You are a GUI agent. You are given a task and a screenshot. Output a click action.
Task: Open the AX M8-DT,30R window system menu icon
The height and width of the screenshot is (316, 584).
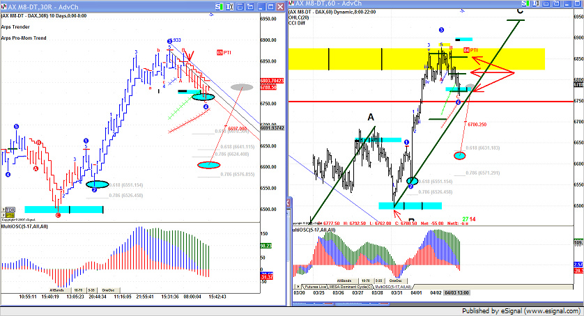tap(4, 6)
